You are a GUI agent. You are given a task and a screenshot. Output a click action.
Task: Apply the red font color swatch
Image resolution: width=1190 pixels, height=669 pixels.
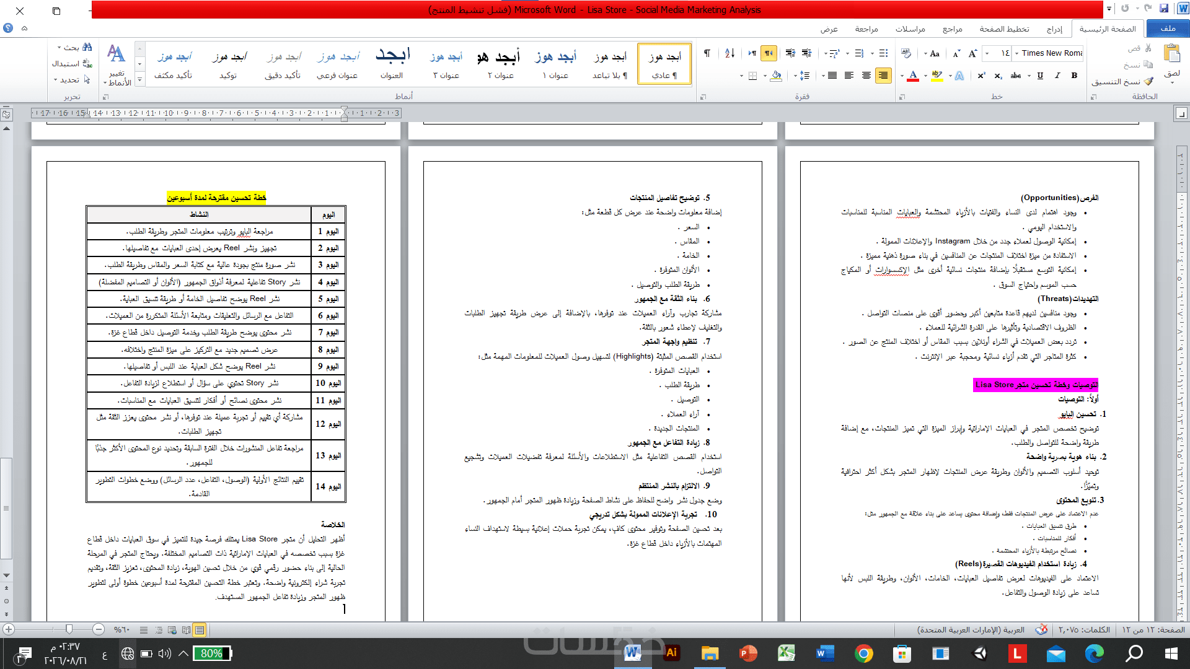pyautogui.click(x=913, y=76)
